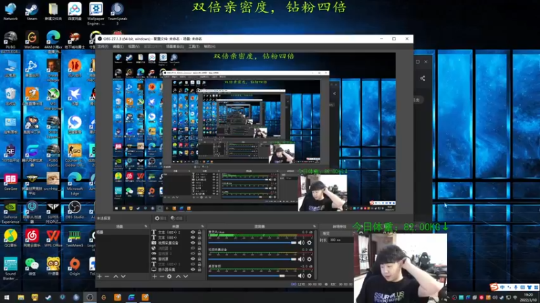Open the 场景集合 menu in OBS
540x303 pixels.
point(175,46)
